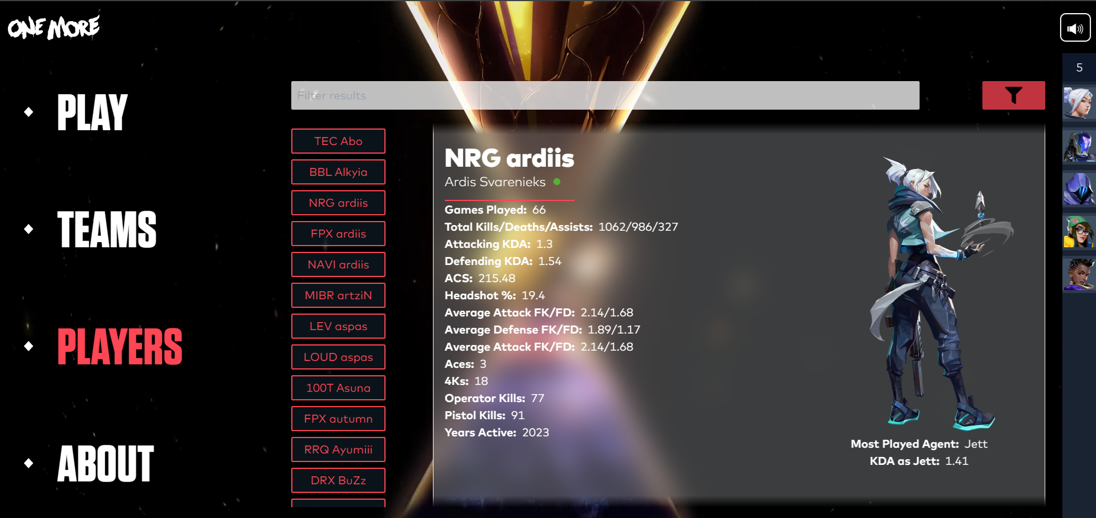Open the TEAMS menu item

click(x=107, y=230)
